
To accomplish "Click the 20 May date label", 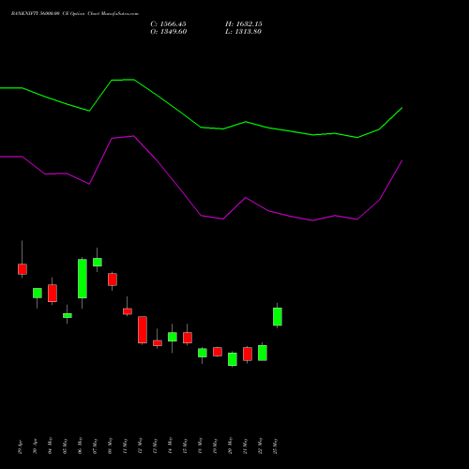I will 230,446.
